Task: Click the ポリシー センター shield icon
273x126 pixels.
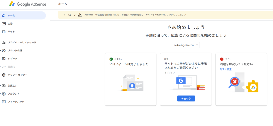Action: [4, 75]
